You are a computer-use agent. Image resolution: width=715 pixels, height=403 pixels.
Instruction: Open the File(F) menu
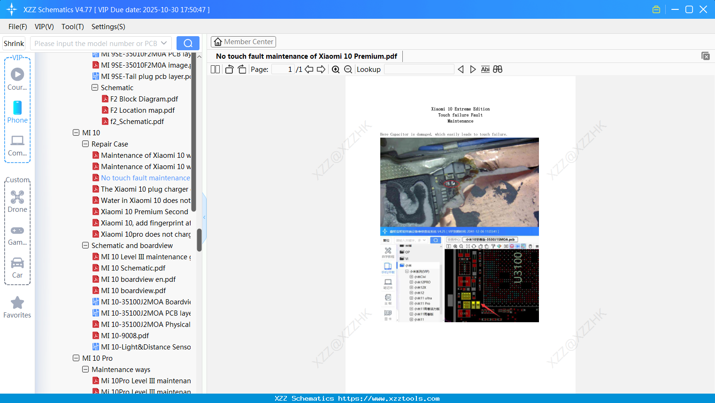[x=18, y=27]
